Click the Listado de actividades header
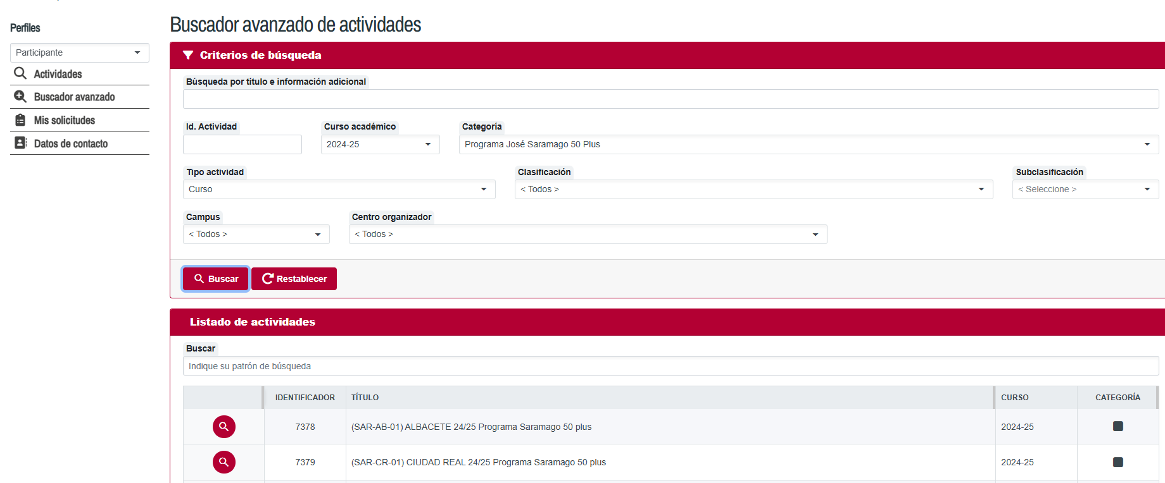Image resolution: width=1165 pixels, height=483 pixels. coord(253,322)
